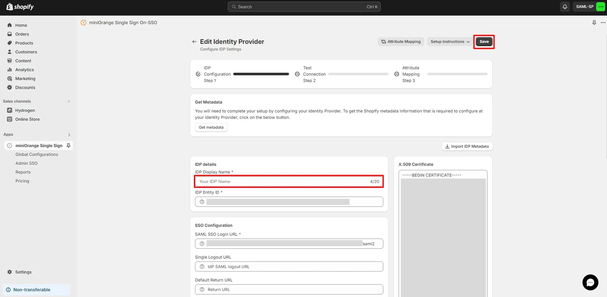Open the Setup Instructions dropdown
This screenshot has height=297, width=607.
(450, 42)
